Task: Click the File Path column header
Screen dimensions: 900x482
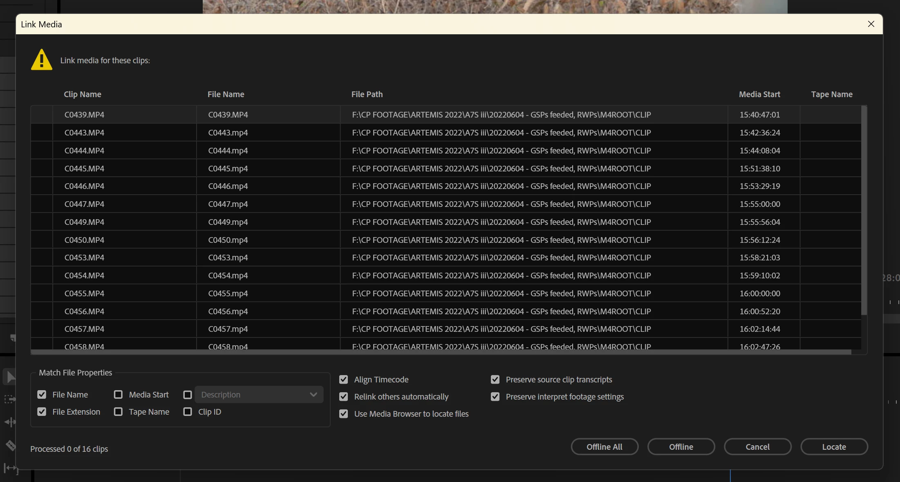Action: point(367,94)
